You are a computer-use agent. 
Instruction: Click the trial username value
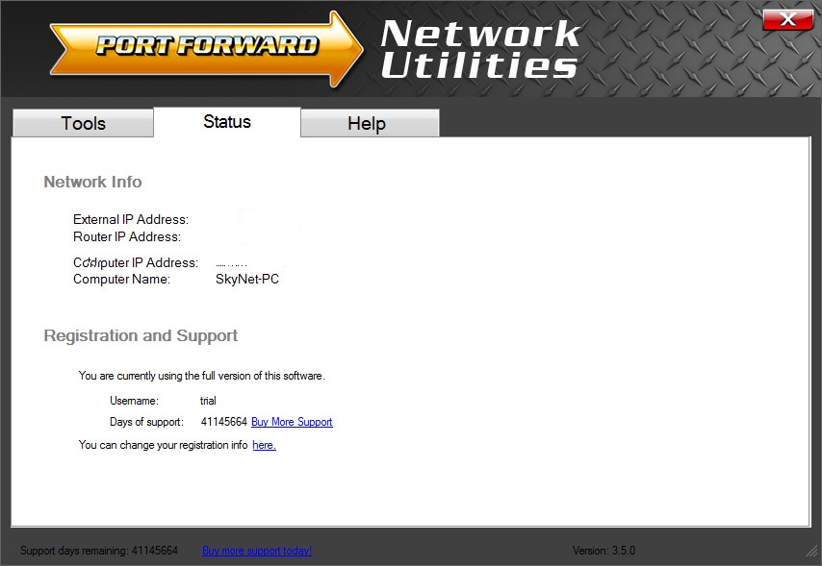[x=208, y=401]
